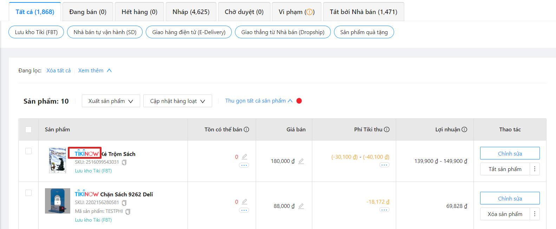Expand the Cập nhật hàng loạt dropdown

[x=177, y=101]
